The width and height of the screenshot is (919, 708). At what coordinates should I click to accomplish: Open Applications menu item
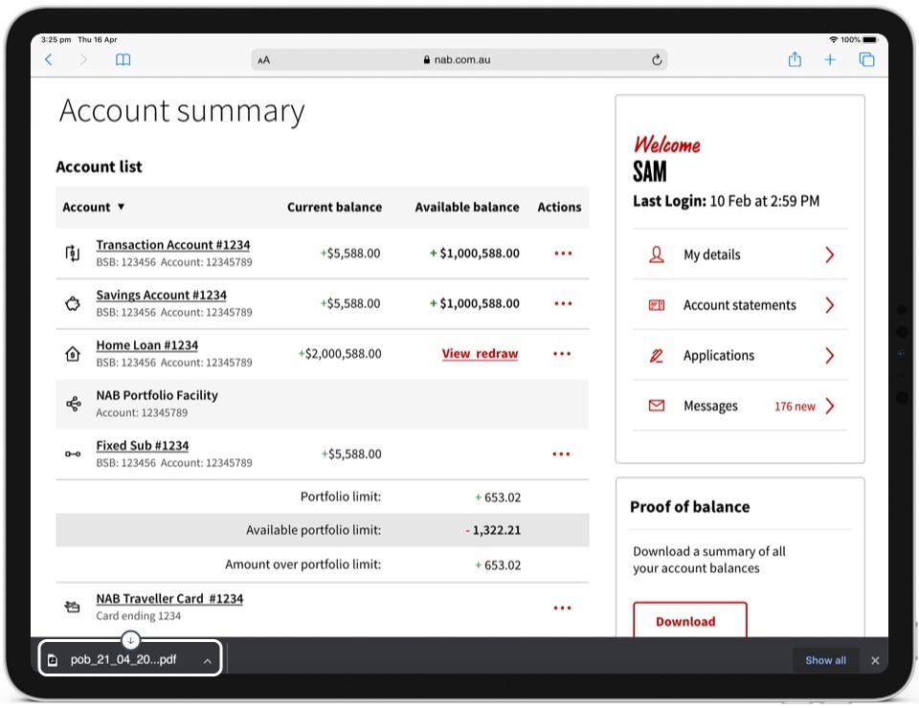(x=740, y=356)
